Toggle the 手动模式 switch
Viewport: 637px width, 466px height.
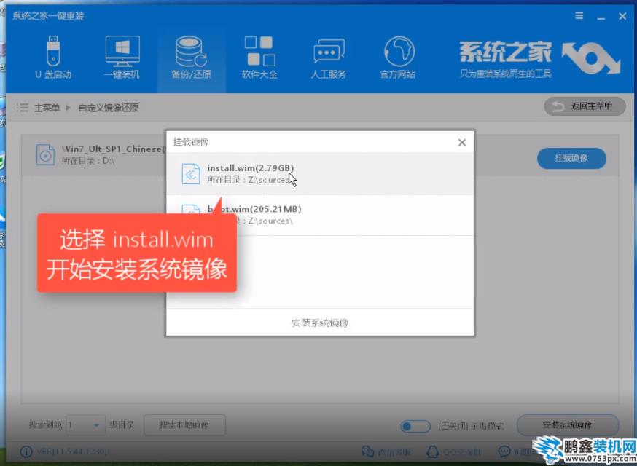pos(415,426)
